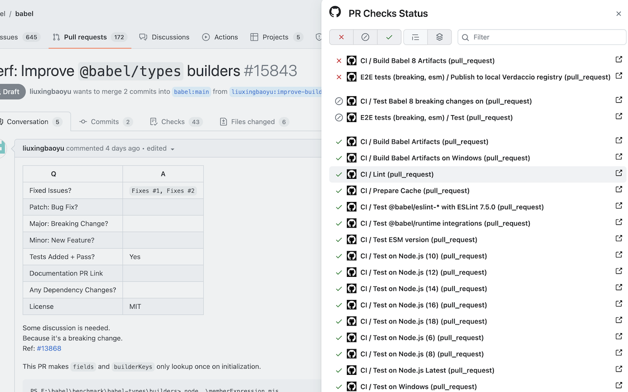
Task: Switch to the Checks tab
Action: coord(176,122)
